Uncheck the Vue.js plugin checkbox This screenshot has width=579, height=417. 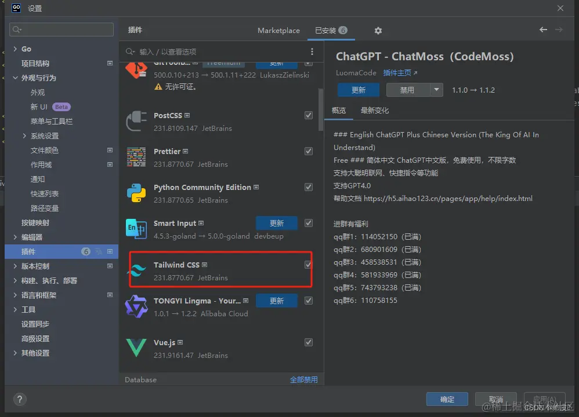click(x=308, y=342)
